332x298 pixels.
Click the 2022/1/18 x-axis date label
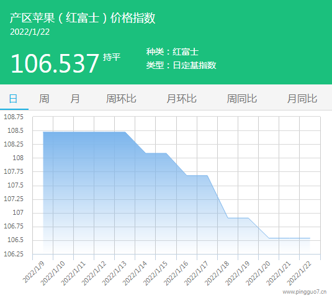217,273
